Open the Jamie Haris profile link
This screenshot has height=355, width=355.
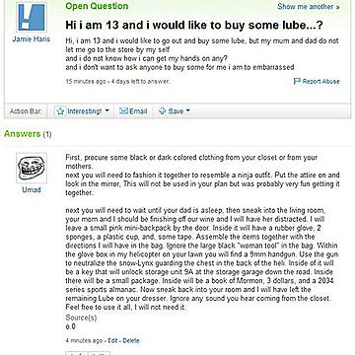pos(32,39)
